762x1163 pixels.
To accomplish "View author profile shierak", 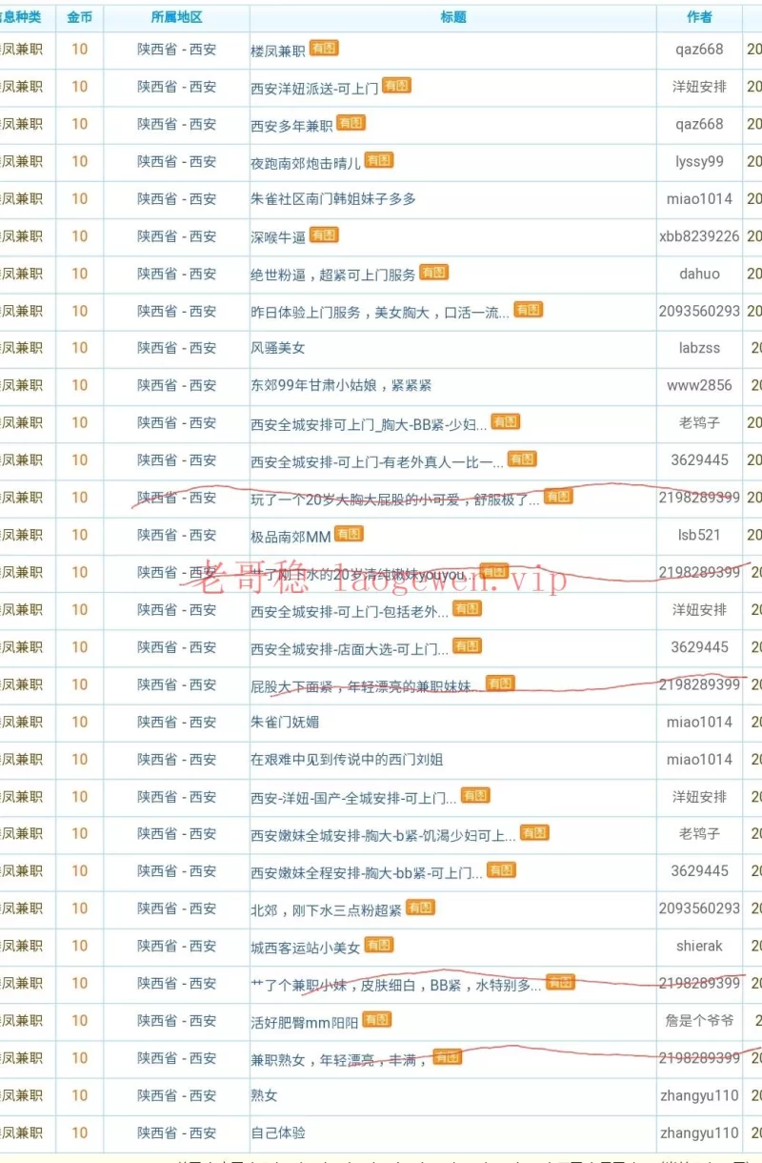I will [699, 947].
